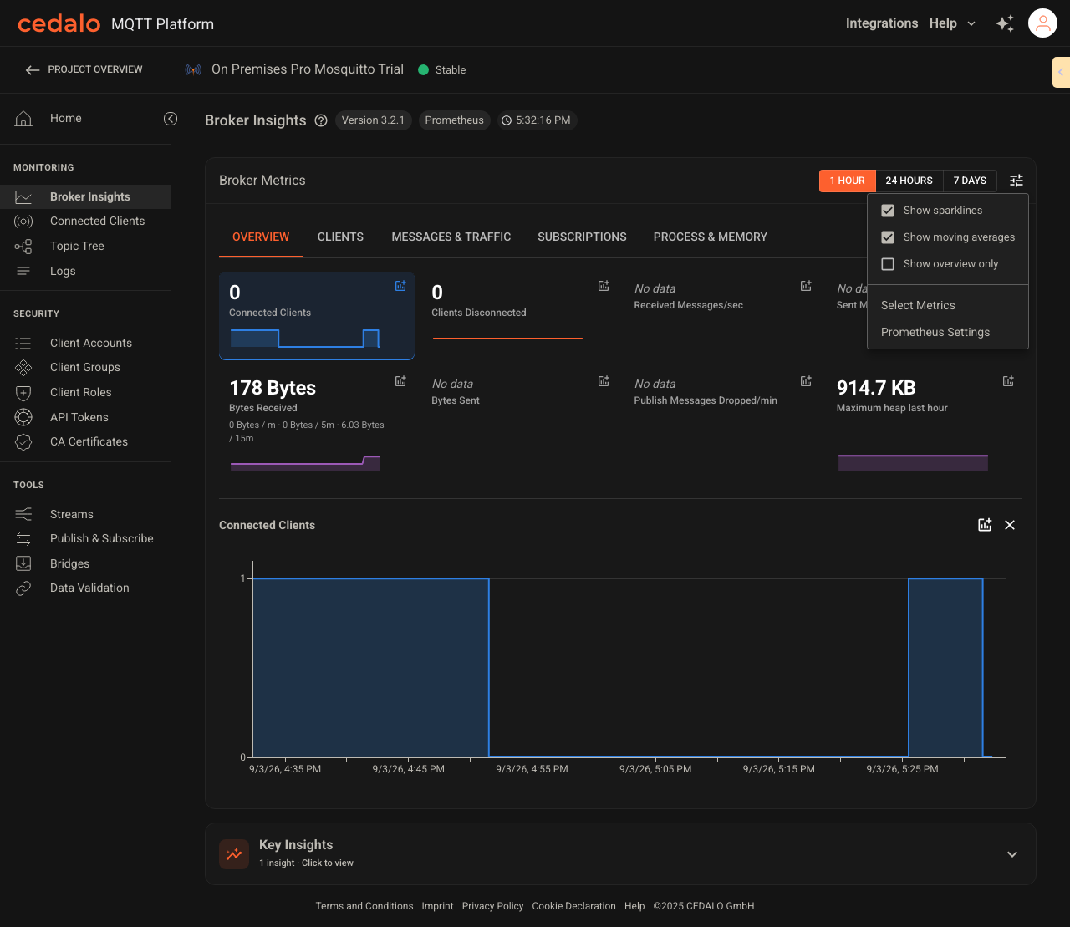Open the Imprint footer link
This screenshot has width=1070, height=927.
click(x=437, y=906)
